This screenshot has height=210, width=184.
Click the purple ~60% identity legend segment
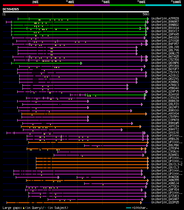pos(92,5)
